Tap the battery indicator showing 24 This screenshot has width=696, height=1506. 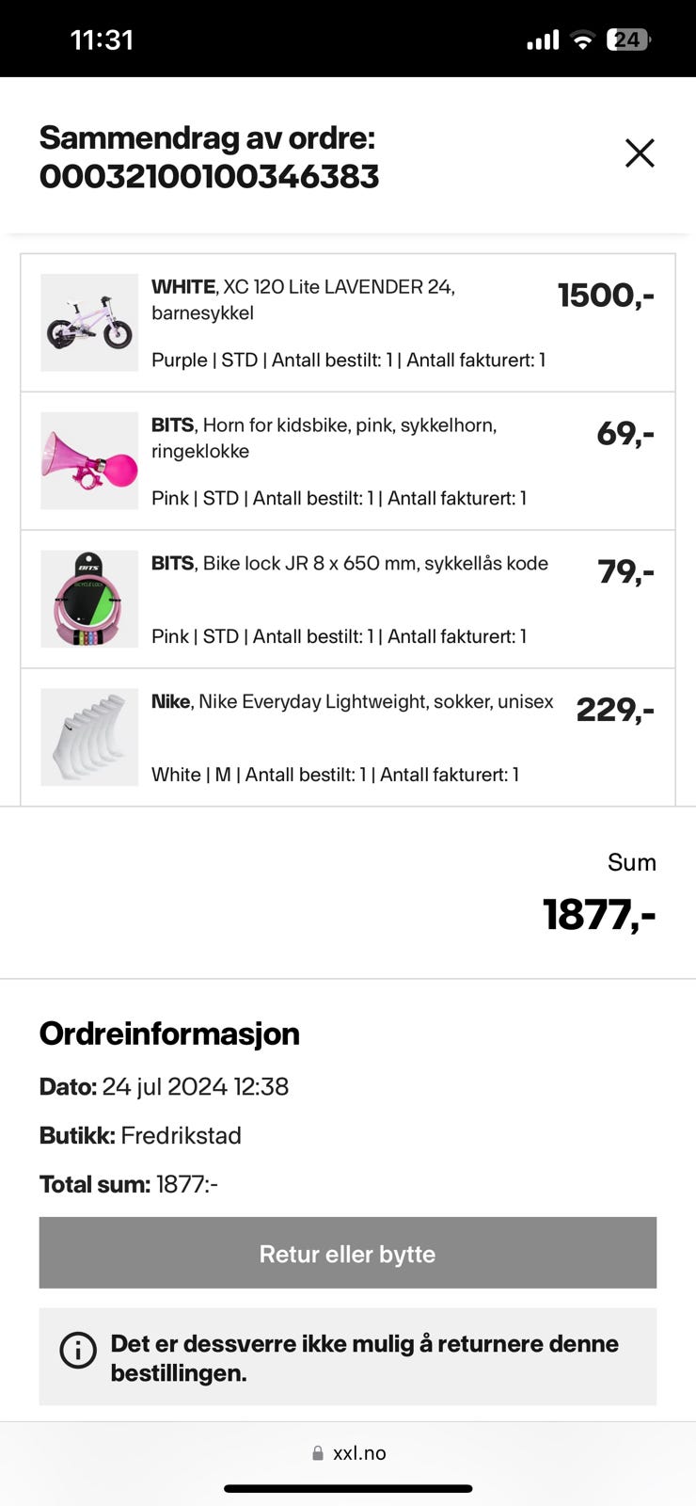point(628,40)
